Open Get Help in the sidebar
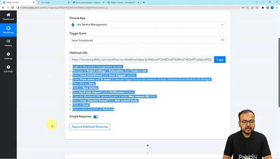The width and height of the screenshot is (280, 159). 8,69
